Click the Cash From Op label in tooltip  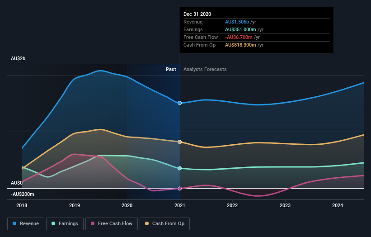click(x=199, y=45)
